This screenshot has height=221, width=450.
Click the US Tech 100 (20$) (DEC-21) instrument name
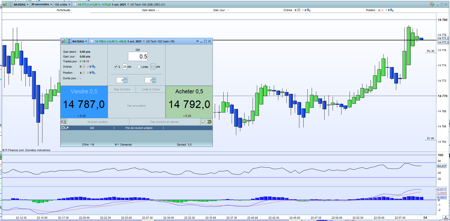tap(148, 5)
